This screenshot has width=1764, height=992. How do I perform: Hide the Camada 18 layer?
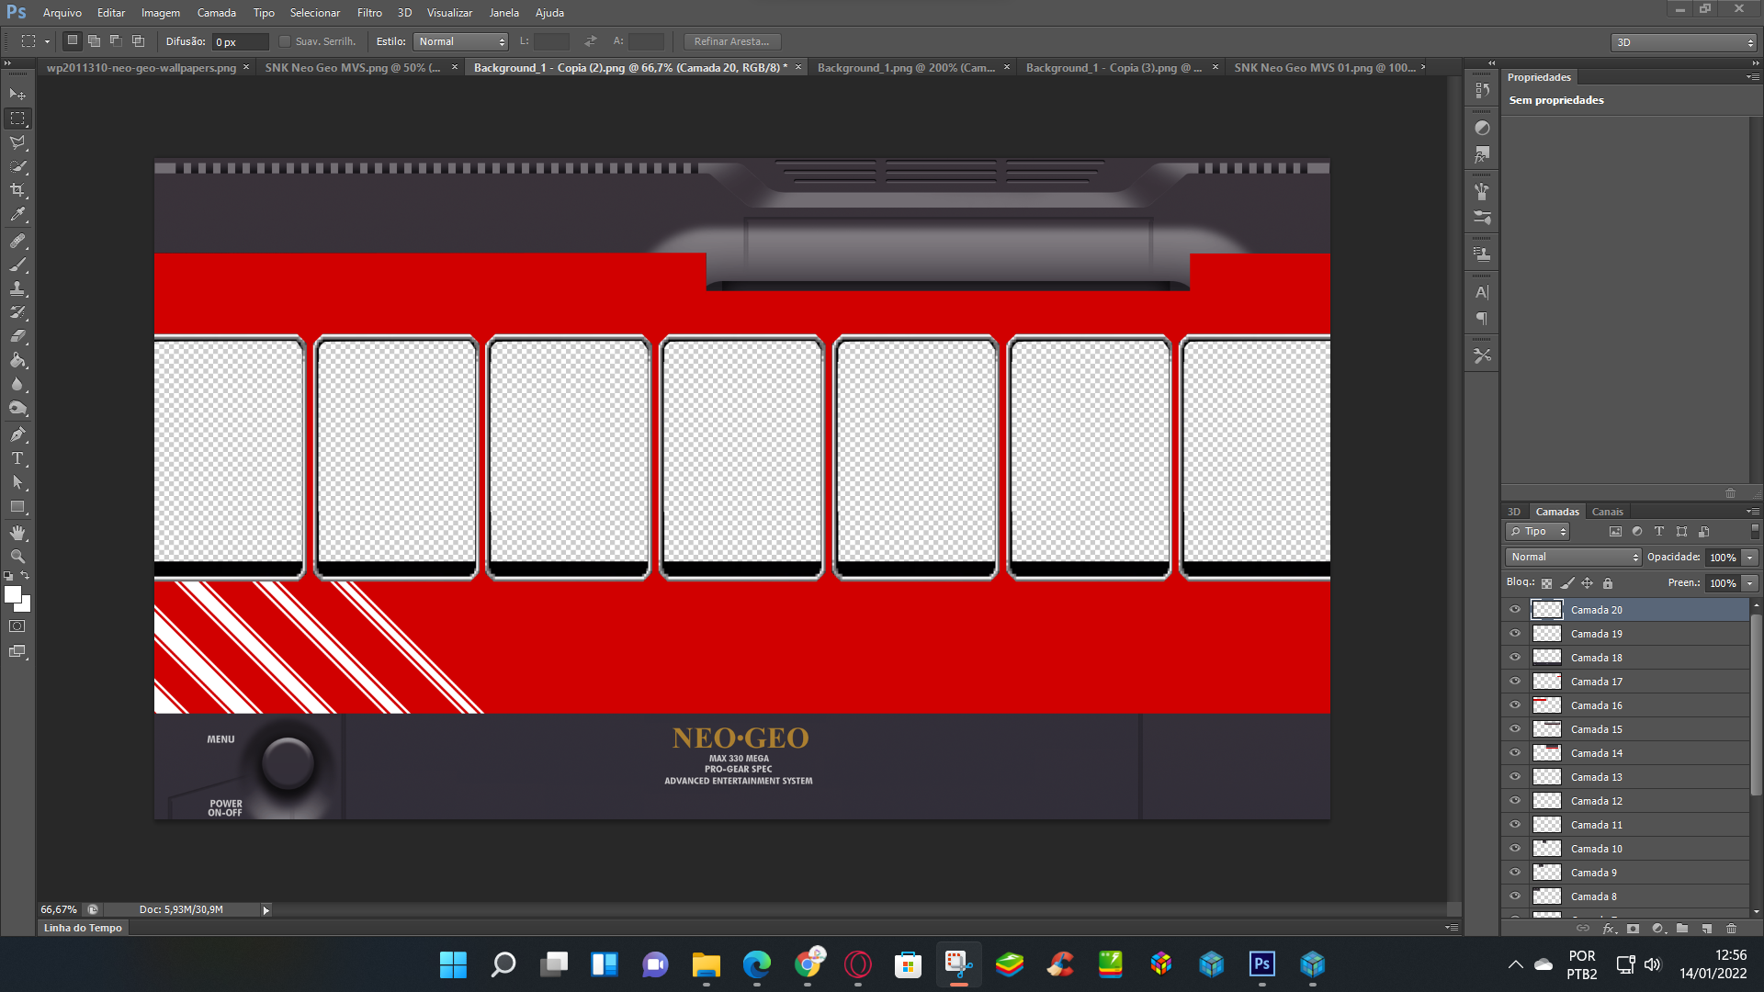point(1515,657)
